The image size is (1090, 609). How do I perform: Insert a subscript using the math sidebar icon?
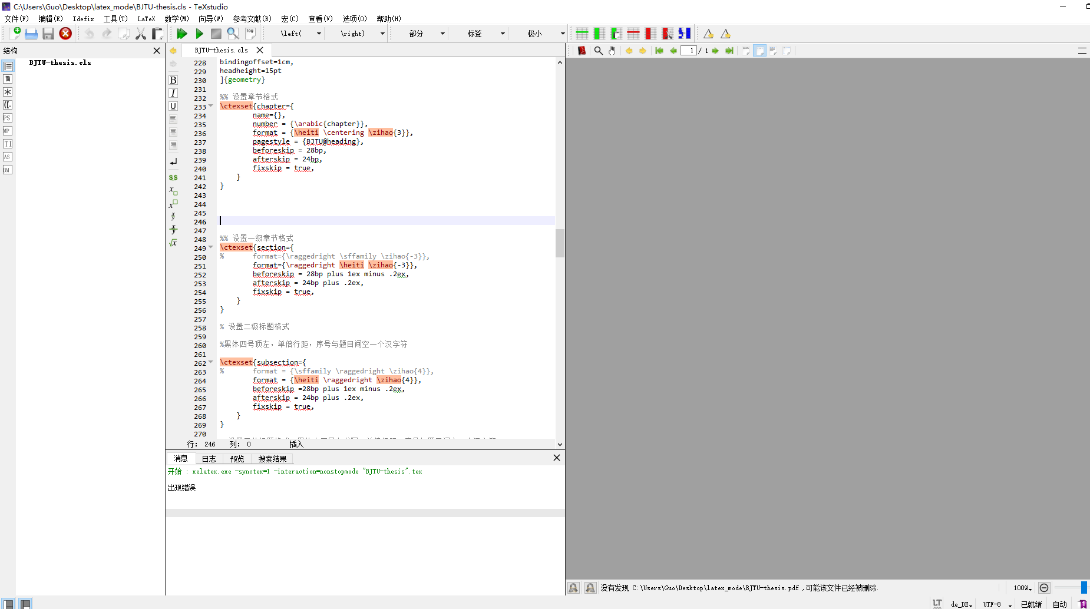pos(173,191)
